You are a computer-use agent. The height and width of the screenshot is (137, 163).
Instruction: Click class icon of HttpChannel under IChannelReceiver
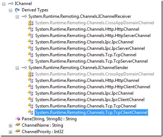point(31,29)
